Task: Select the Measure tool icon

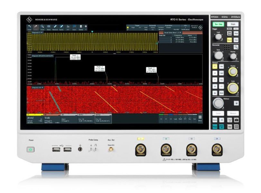Action: (55, 27)
